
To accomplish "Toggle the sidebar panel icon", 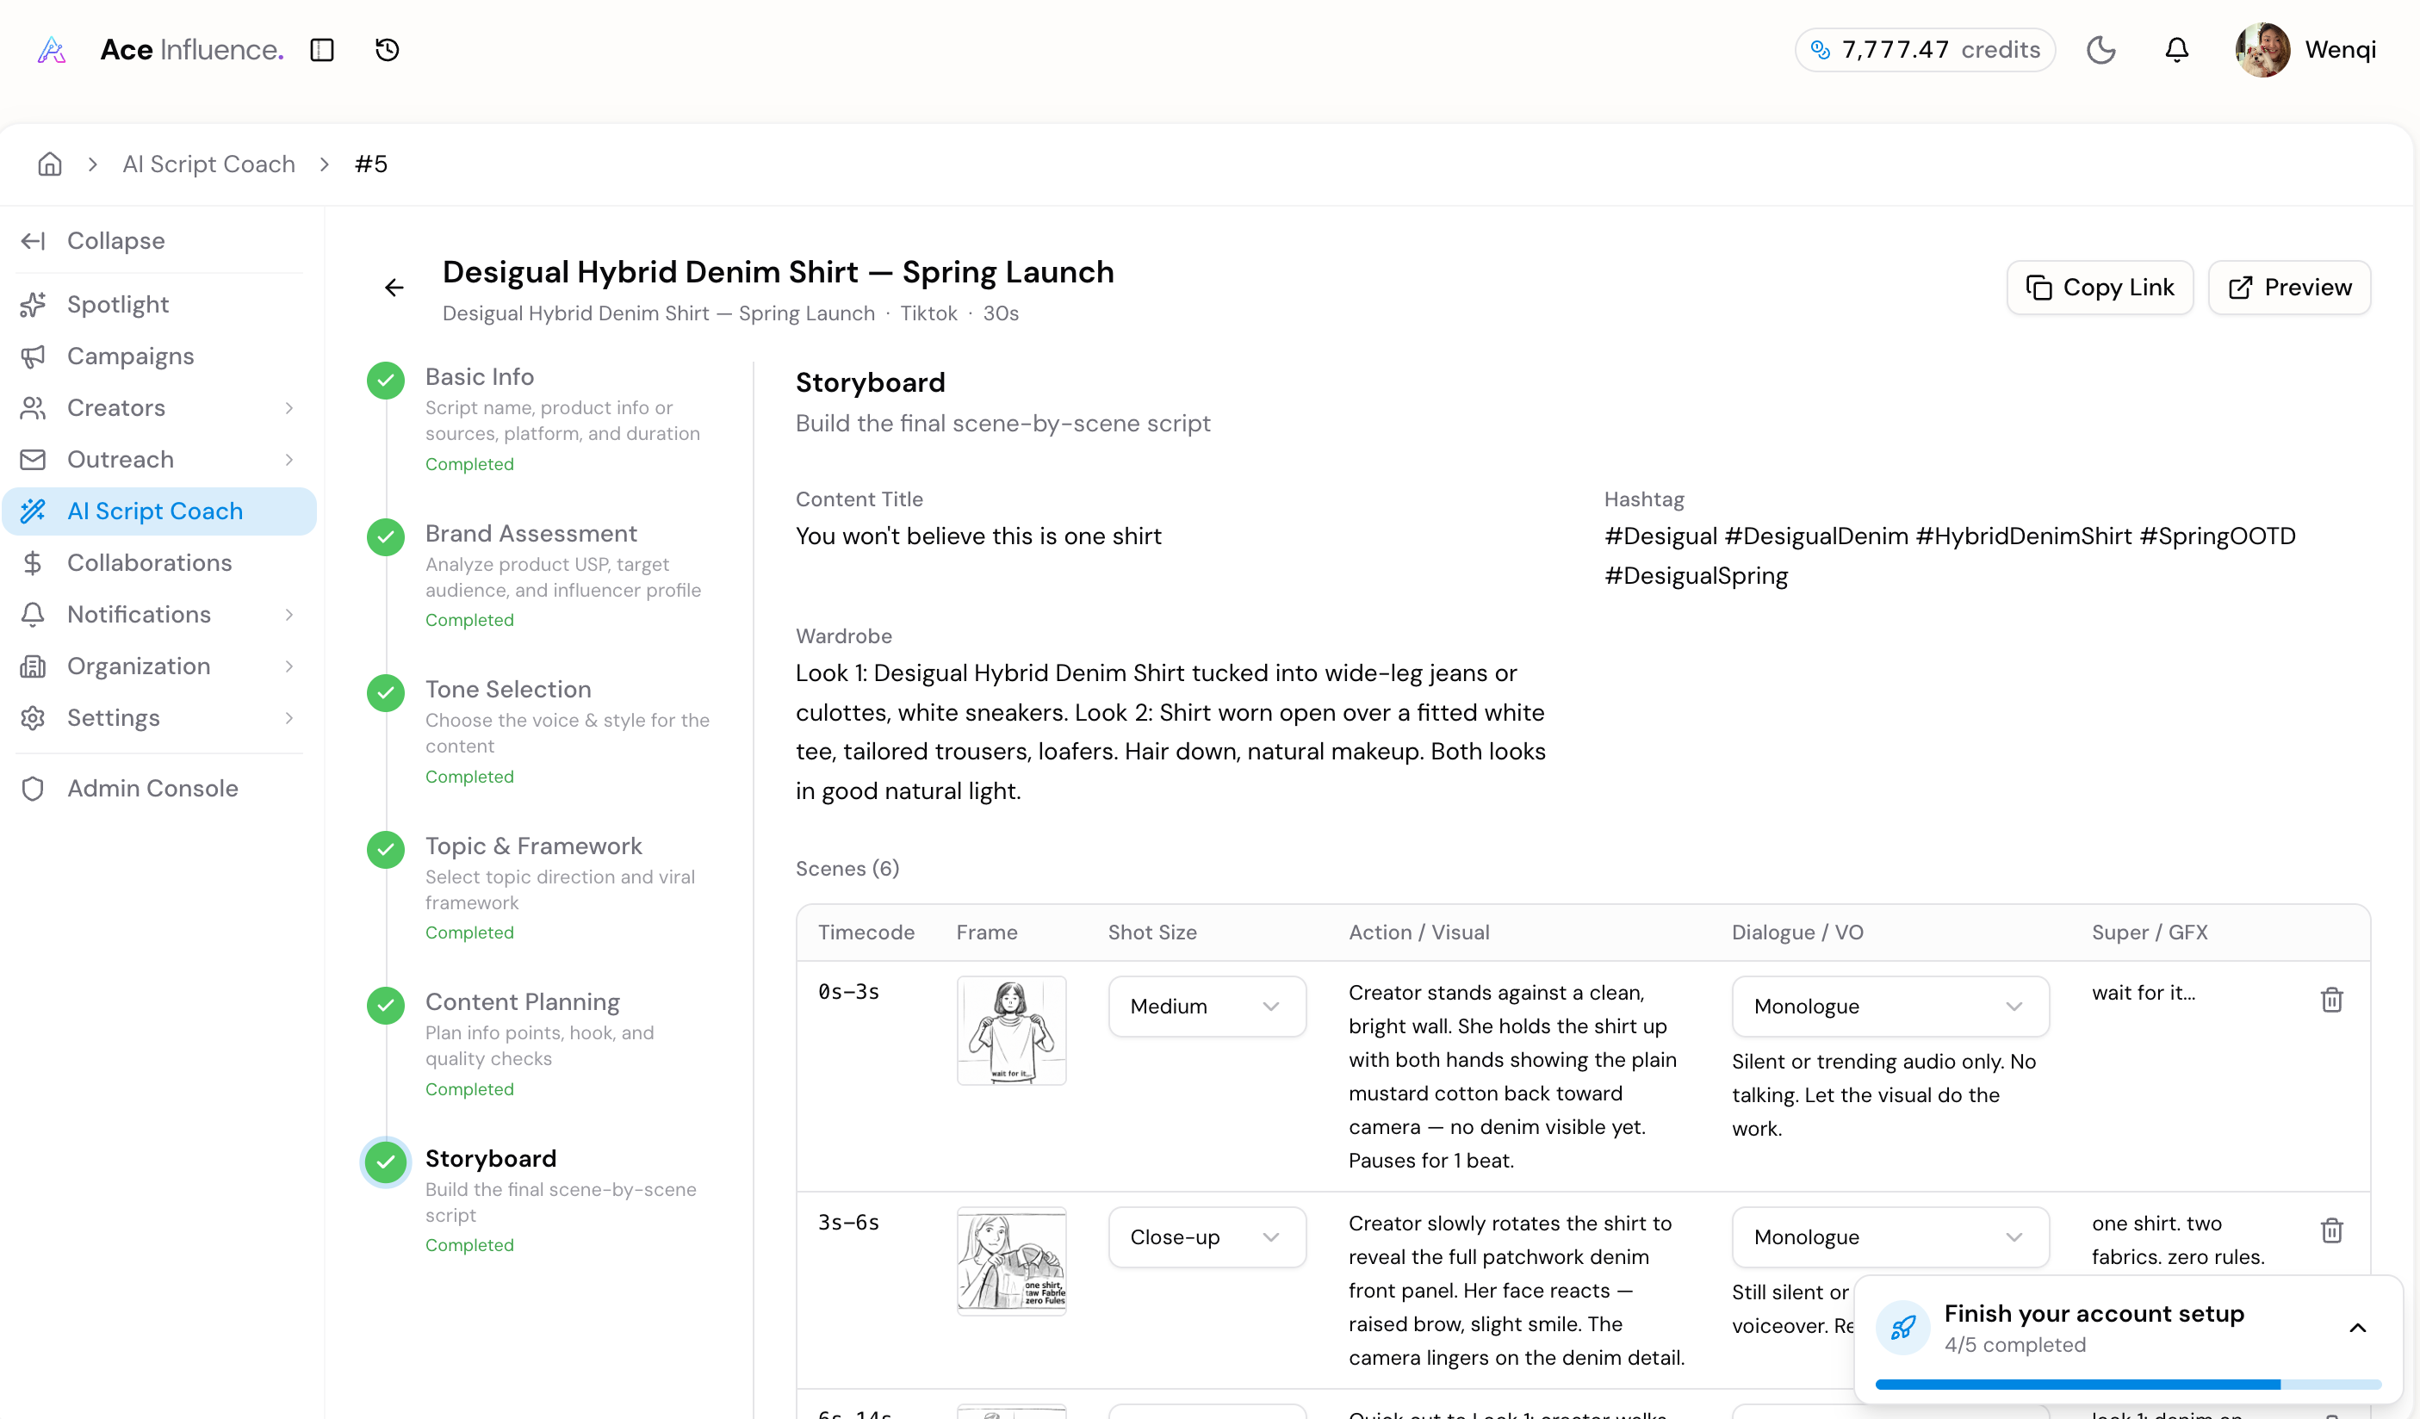I will pyautogui.click(x=322, y=50).
